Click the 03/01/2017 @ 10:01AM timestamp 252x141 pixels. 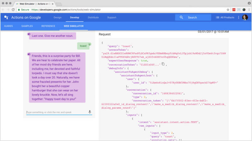click(x=213, y=32)
